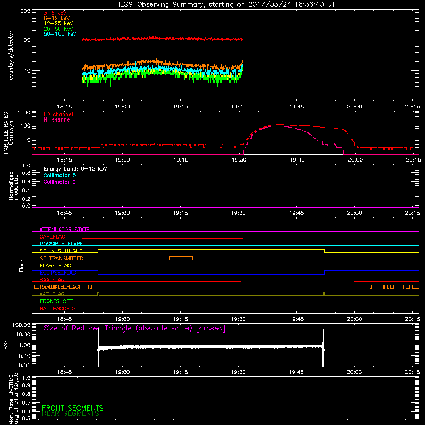This screenshot has height=425, width=425.
Task: Click the Energy band: 6-12 keV label
Action: coord(75,169)
